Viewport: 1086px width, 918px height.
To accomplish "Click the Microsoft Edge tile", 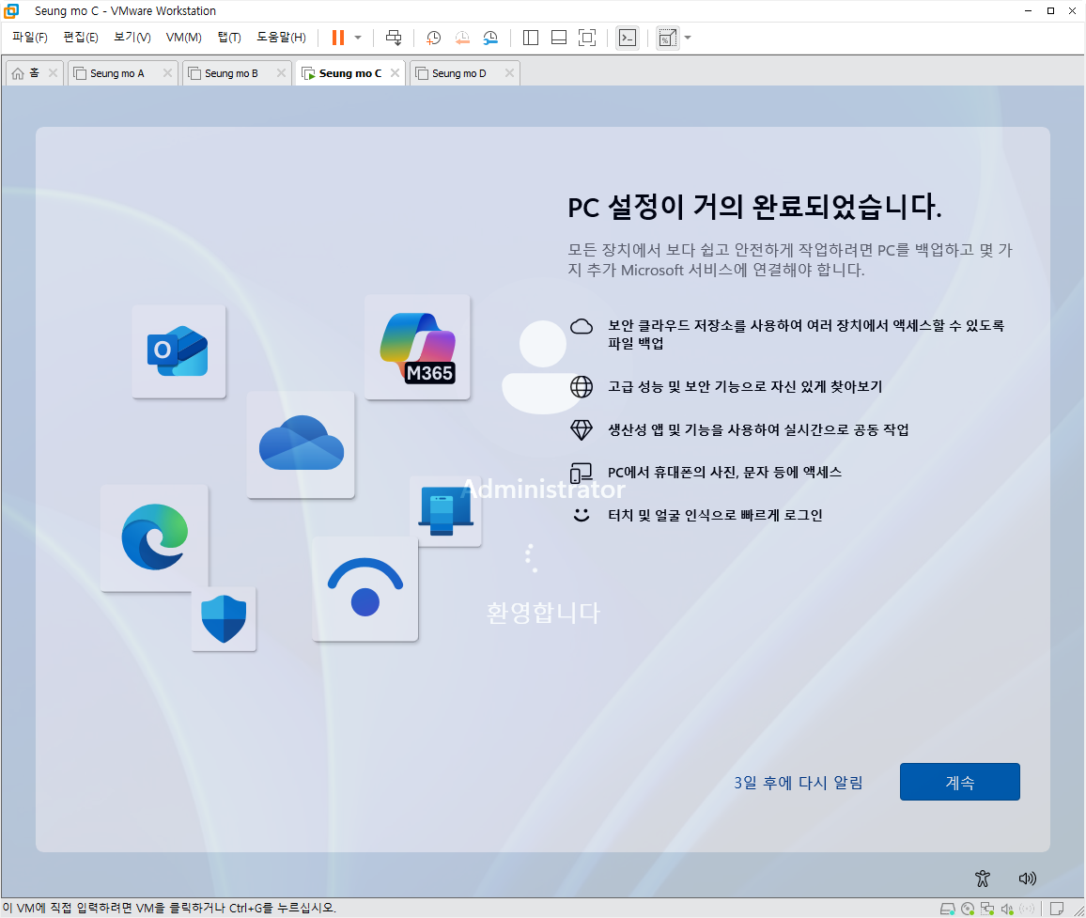I will [154, 537].
